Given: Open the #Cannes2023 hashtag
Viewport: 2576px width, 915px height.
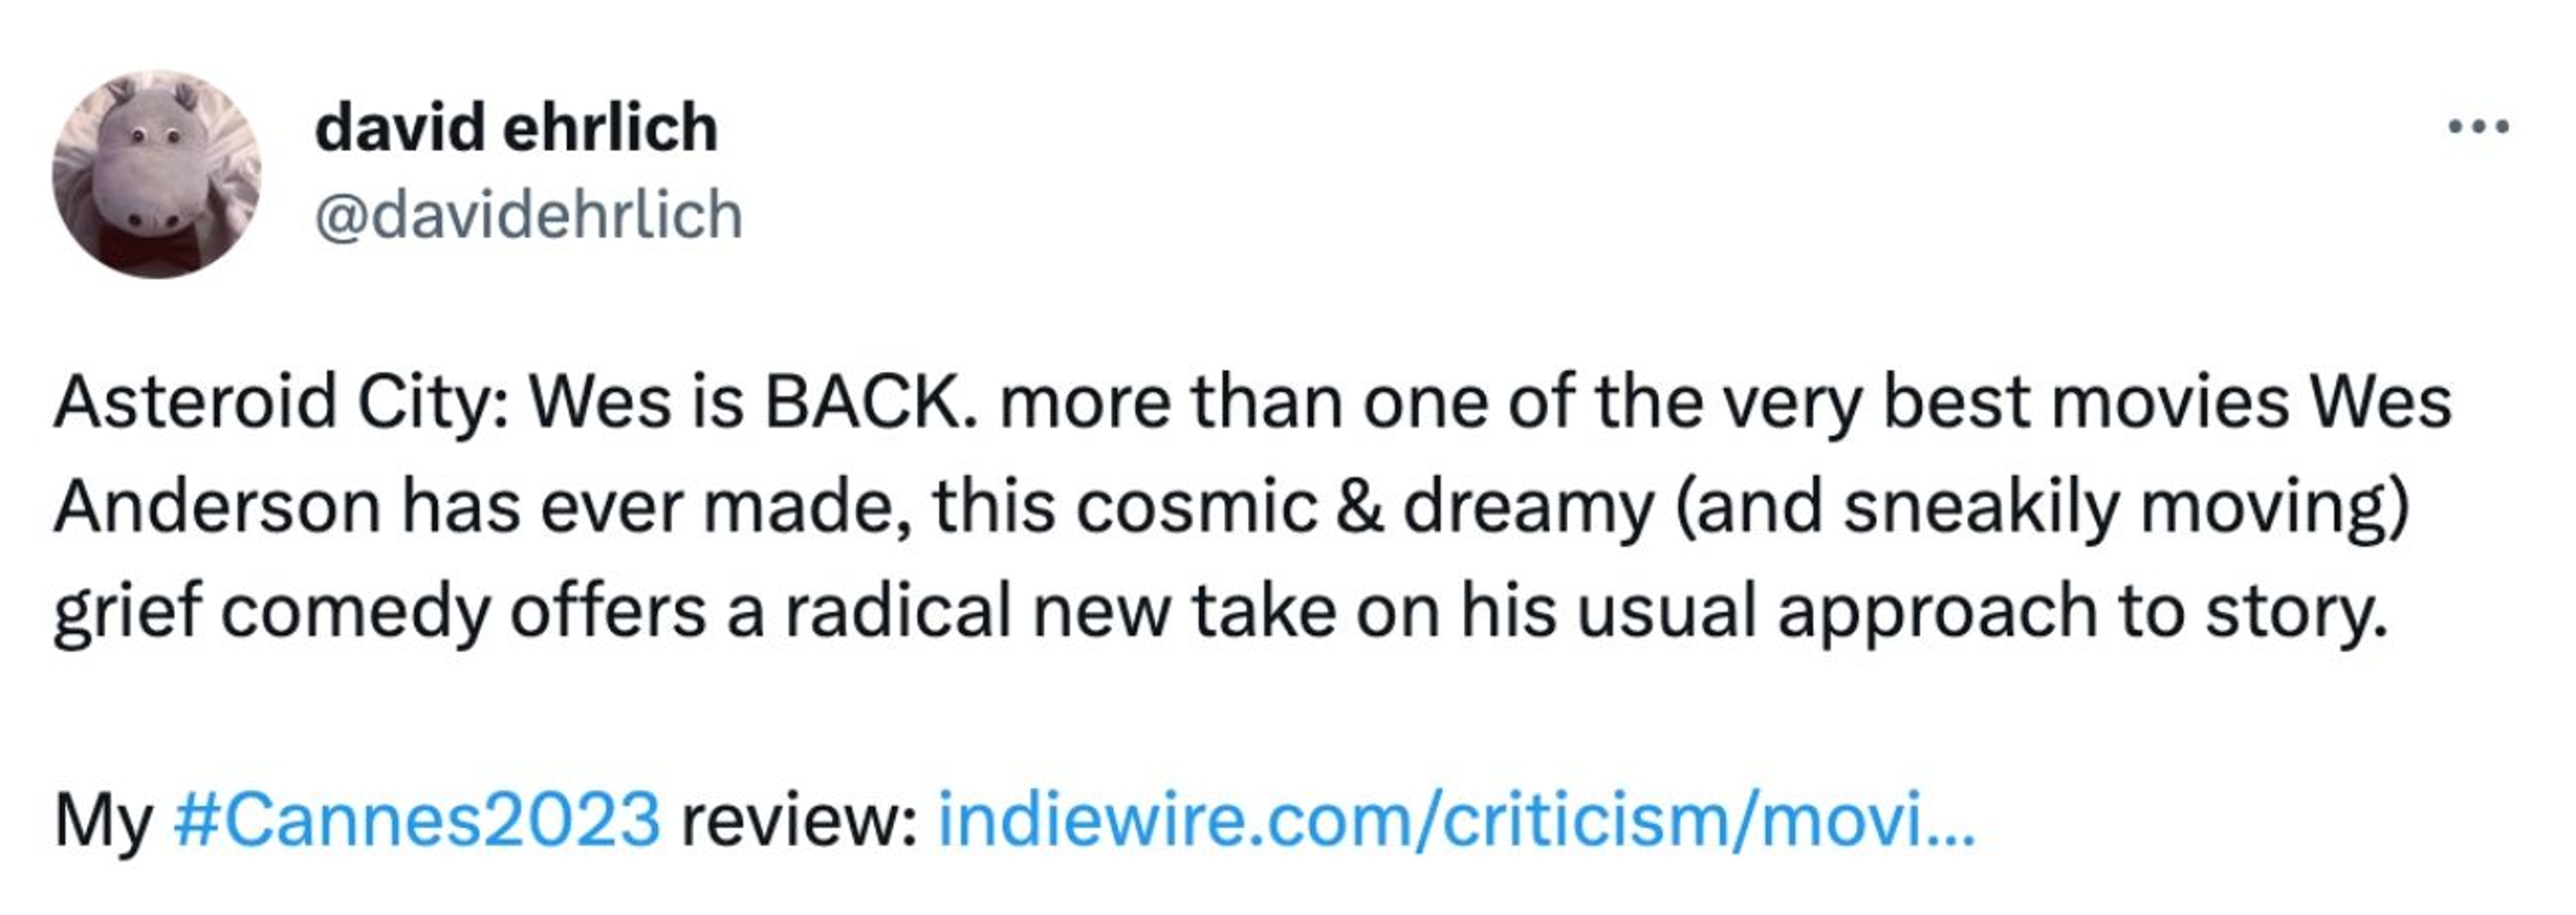Looking at the screenshot, I should click(x=416, y=819).
